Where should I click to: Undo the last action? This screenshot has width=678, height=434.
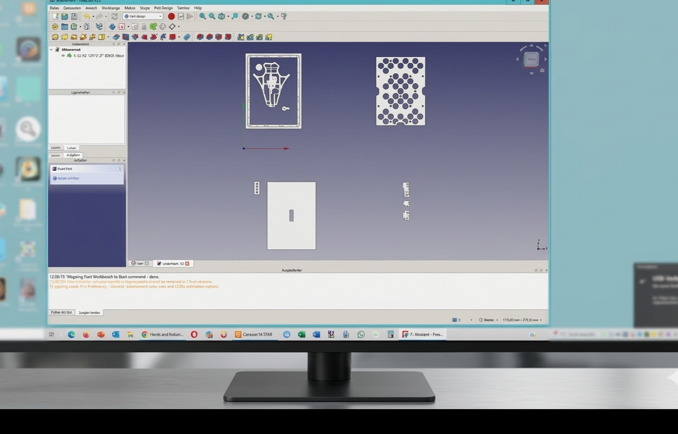click(86, 16)
